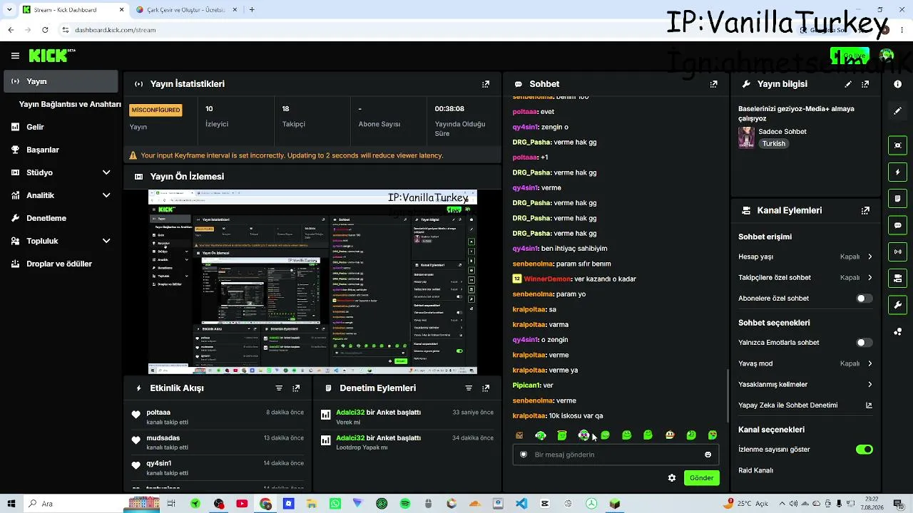Screen dimensions: 913x513
Task: Click the Turkish language tag
Action: pyautogui.click(x=773, y=144)
